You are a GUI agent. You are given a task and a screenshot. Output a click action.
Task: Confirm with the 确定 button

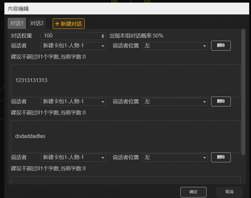click(193, 192)
